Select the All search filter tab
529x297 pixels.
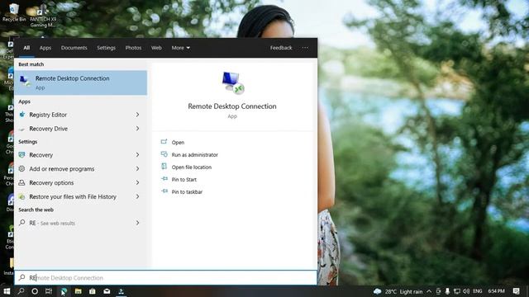26,48
